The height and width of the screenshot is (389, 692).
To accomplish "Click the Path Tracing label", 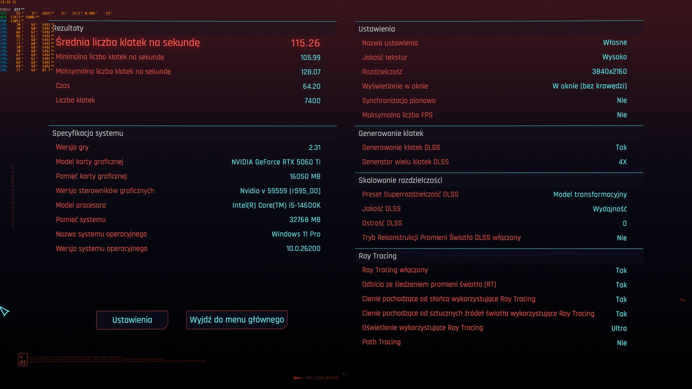I will point(381,342).
